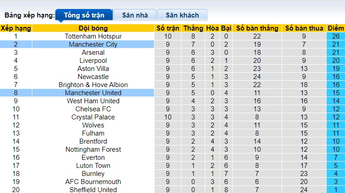The height and width of the screenshot is (193, 345).
Task: Open the Aston Villa team link
Action: pos(93,69)
